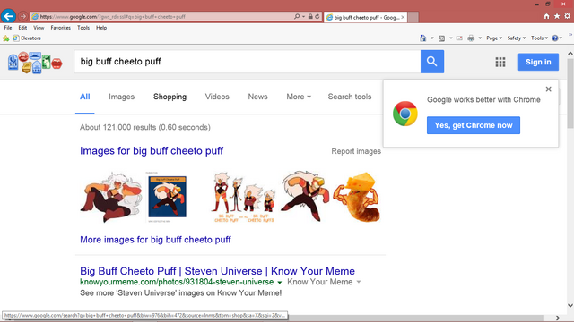Click the Read mail icon in command bar
Image resolution: width=574 pixels, height=322 pixels.
(459, 38)
